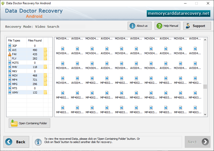Click the 435 count in the F4V row
The height and width of the screenshot is (151, 214).
35,54
